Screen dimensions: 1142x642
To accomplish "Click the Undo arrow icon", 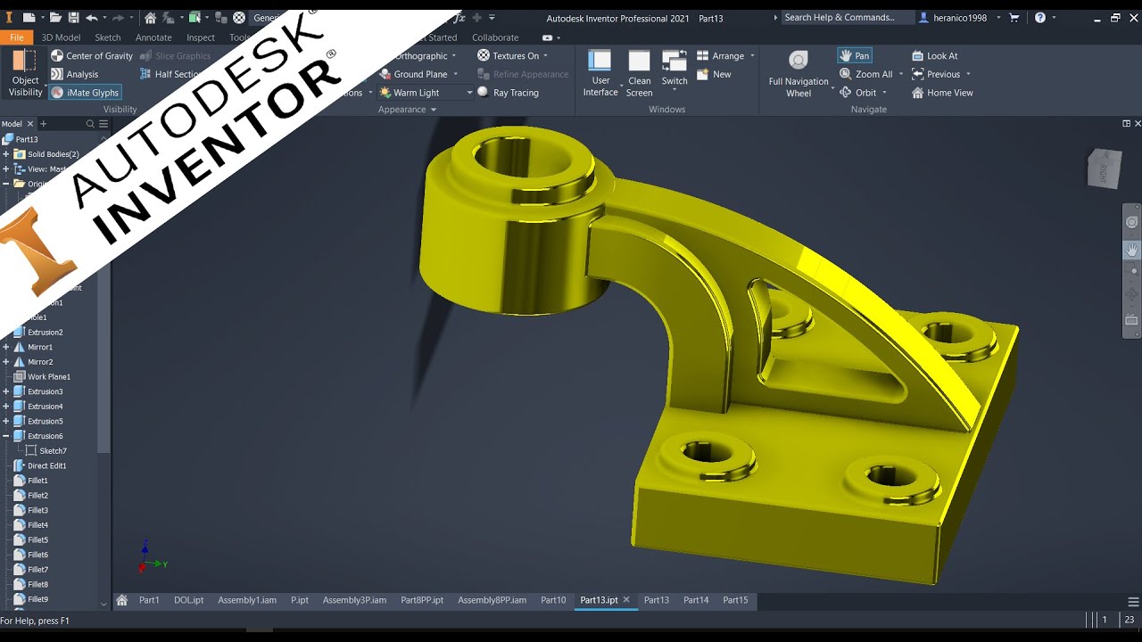I will [x=91, y=18].
